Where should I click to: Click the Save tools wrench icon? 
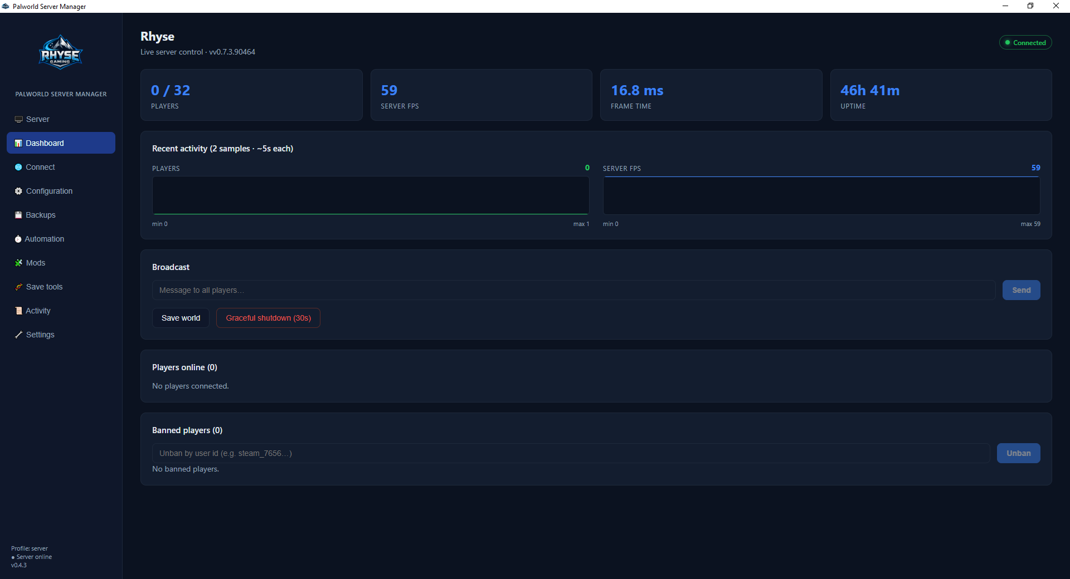(18, 287)
